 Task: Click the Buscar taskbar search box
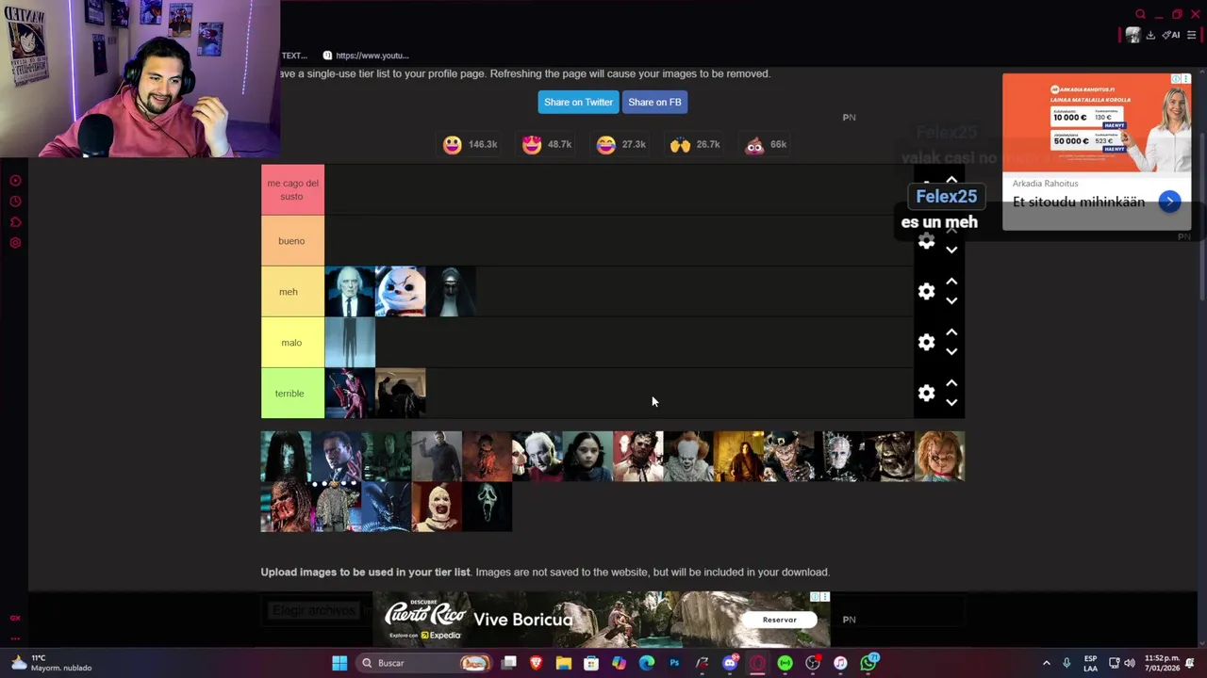(423, 663)
